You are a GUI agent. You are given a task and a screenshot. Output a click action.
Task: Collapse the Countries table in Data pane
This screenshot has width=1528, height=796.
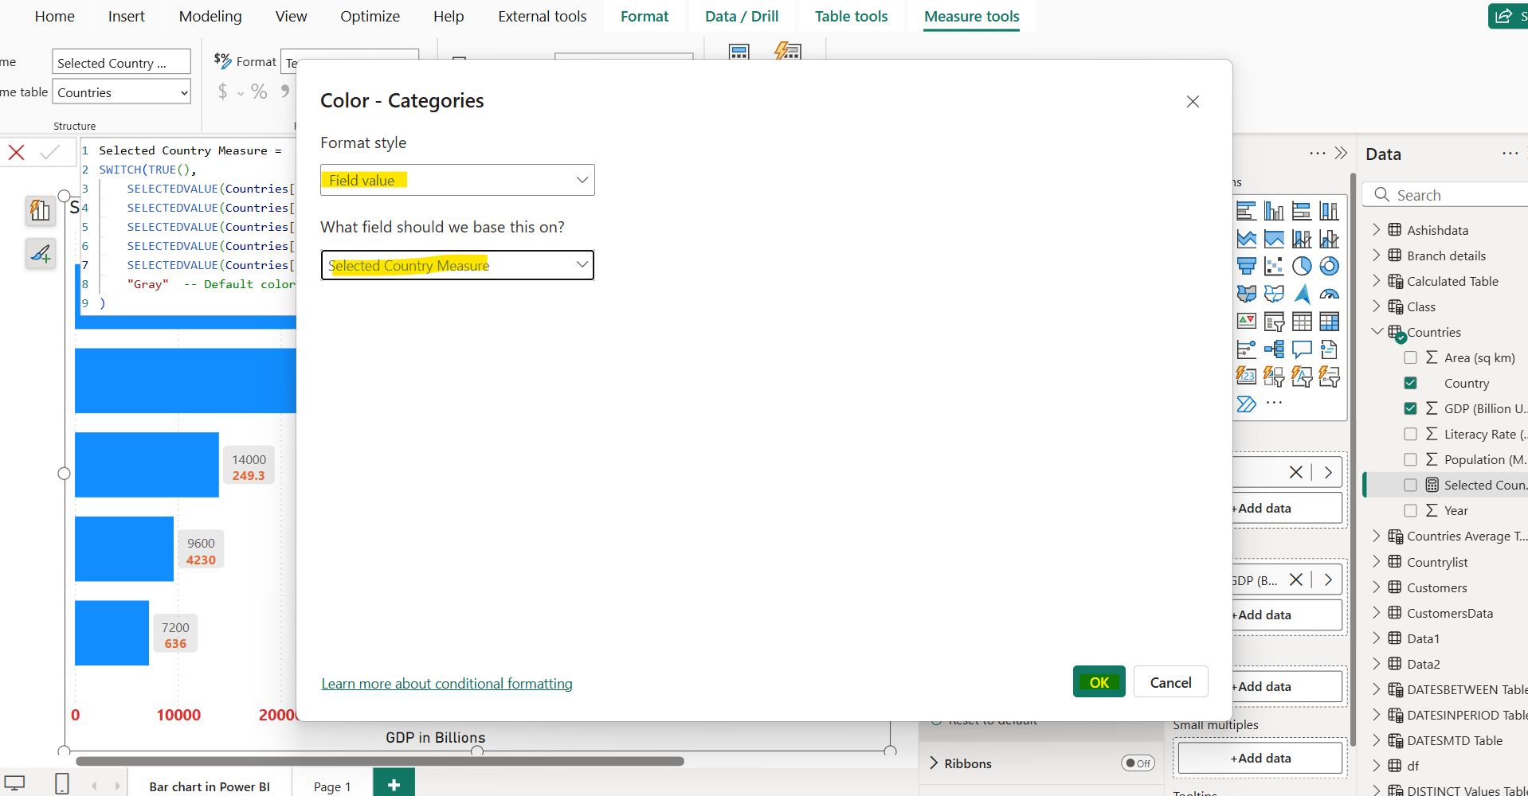click(x=1377, y=332)
